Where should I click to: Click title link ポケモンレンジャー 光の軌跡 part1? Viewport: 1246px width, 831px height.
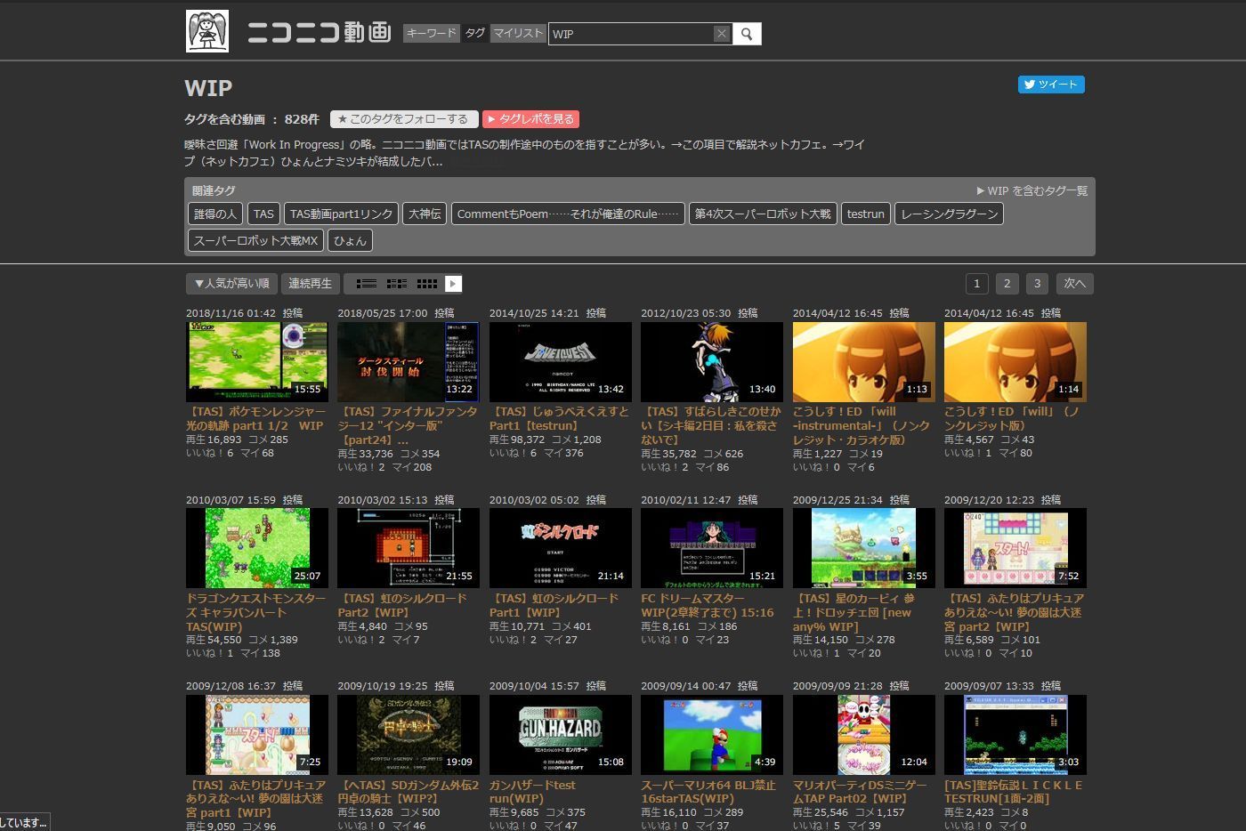pos(256,418)
